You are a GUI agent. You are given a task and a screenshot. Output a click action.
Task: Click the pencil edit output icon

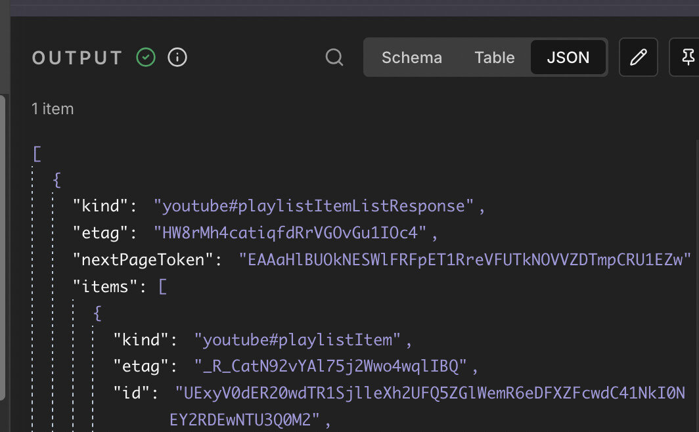coord(638,58)
